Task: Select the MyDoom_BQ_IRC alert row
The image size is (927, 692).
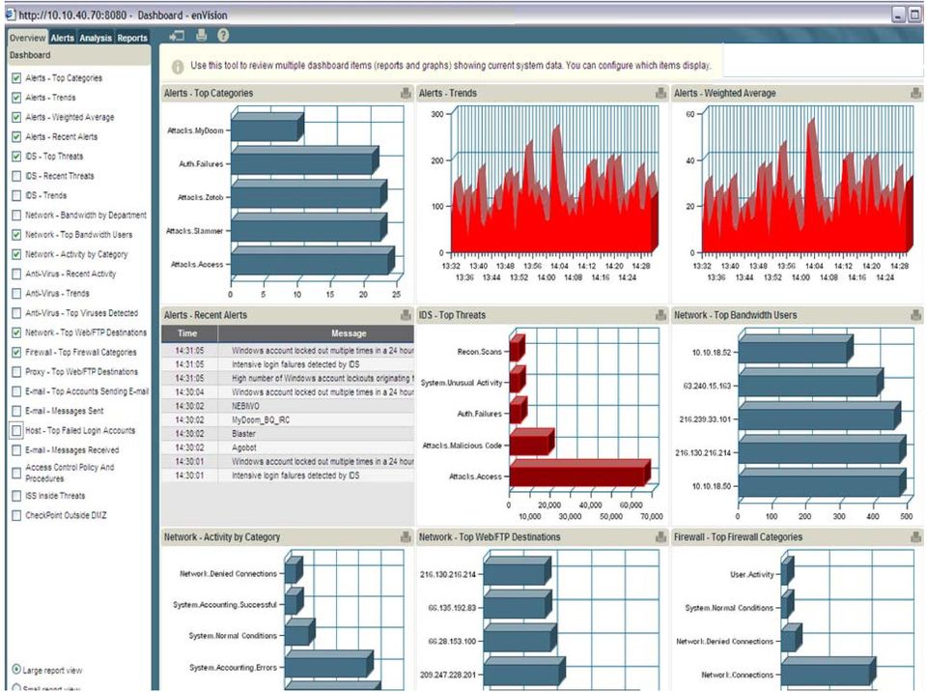Action: 288,419
